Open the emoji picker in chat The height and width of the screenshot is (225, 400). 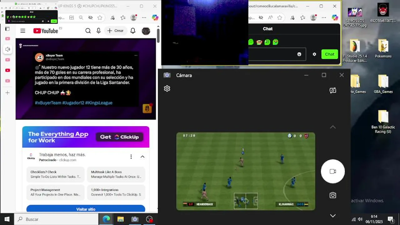pos(299,54)
